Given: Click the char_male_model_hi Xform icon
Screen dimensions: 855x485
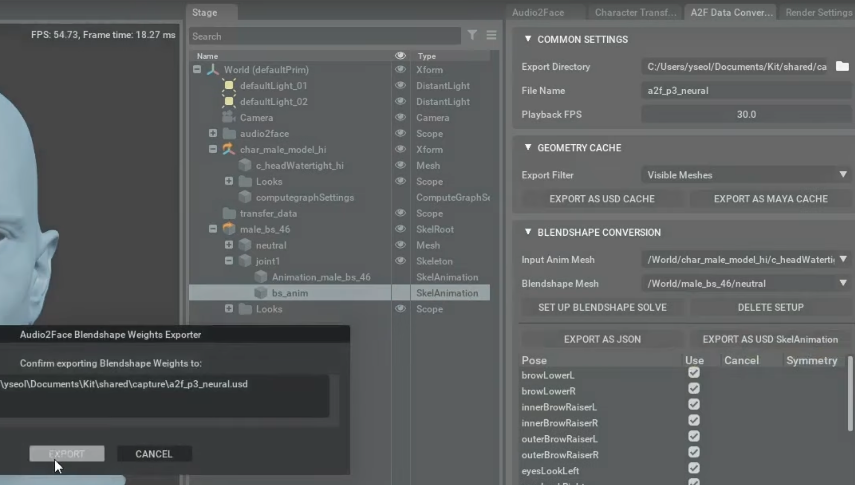Looking at the screenshot, I should [229, 149].
